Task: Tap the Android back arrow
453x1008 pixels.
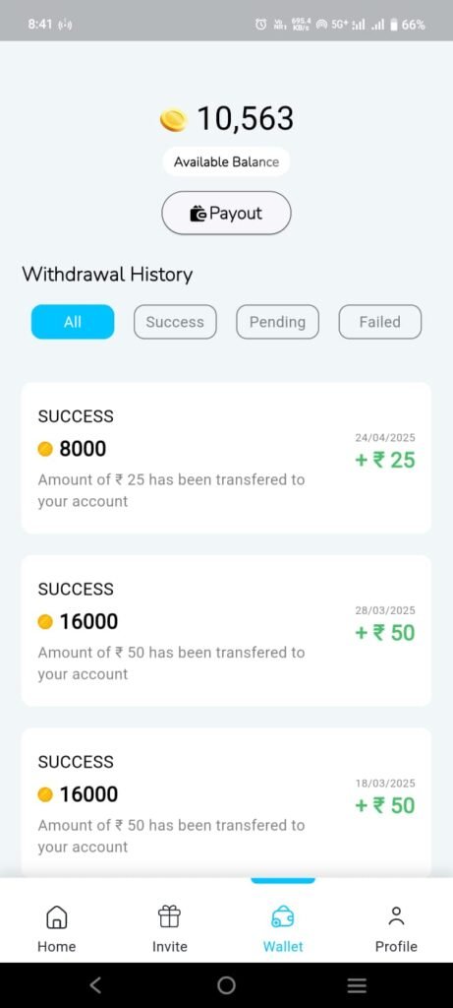Action: click(95, 984)
